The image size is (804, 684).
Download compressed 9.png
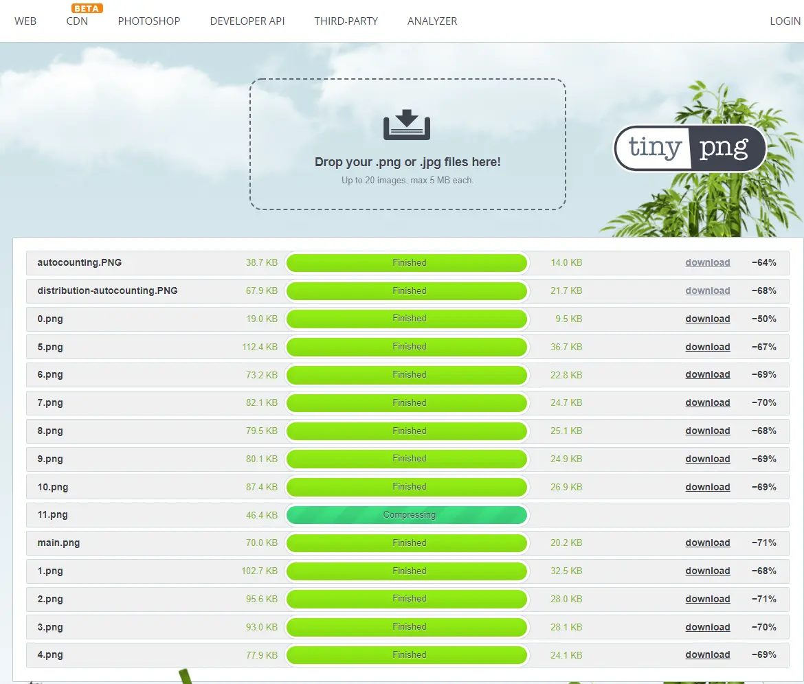pos(708,459)
